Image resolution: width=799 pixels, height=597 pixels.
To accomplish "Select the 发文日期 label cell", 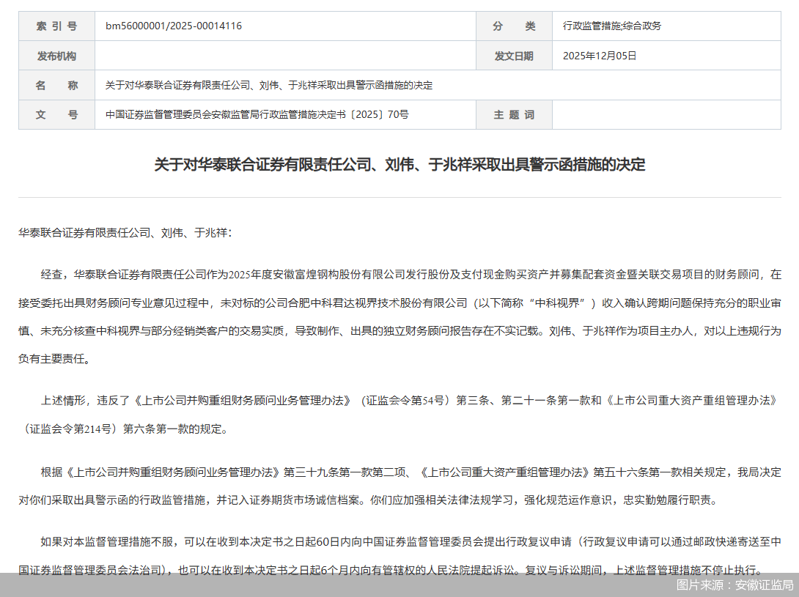I will click(x=514, y=55).
